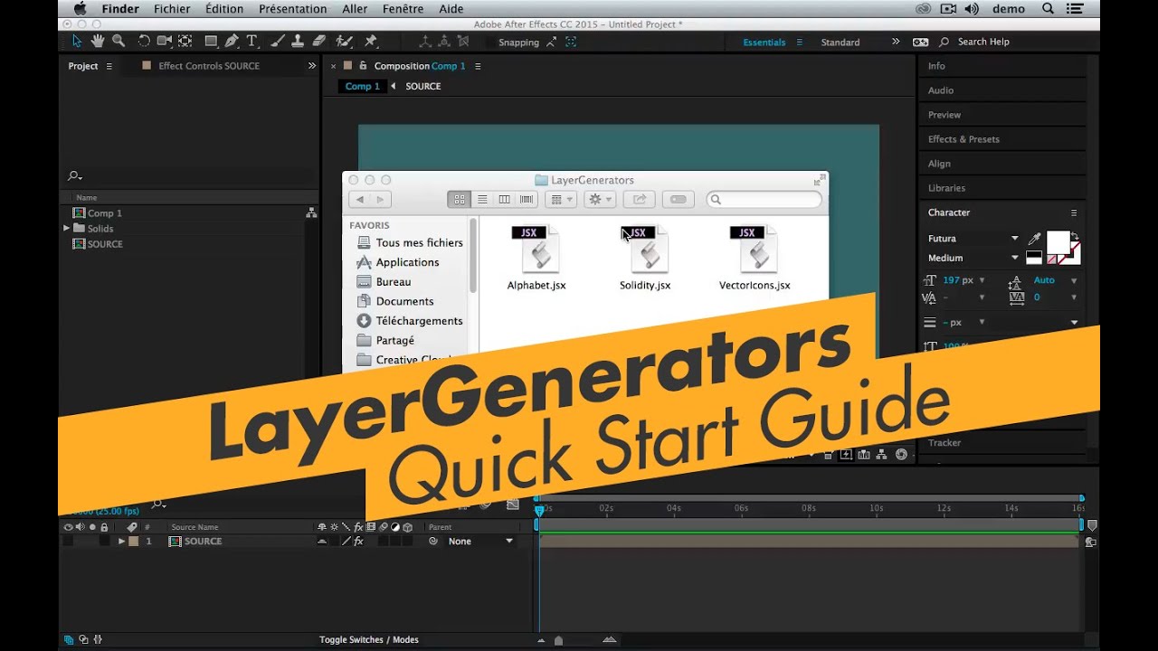Image resolution: width=1158 pixels, height=651 pixels.
Task: Select the Clone Stamp tool
Action: pos(298,41)
